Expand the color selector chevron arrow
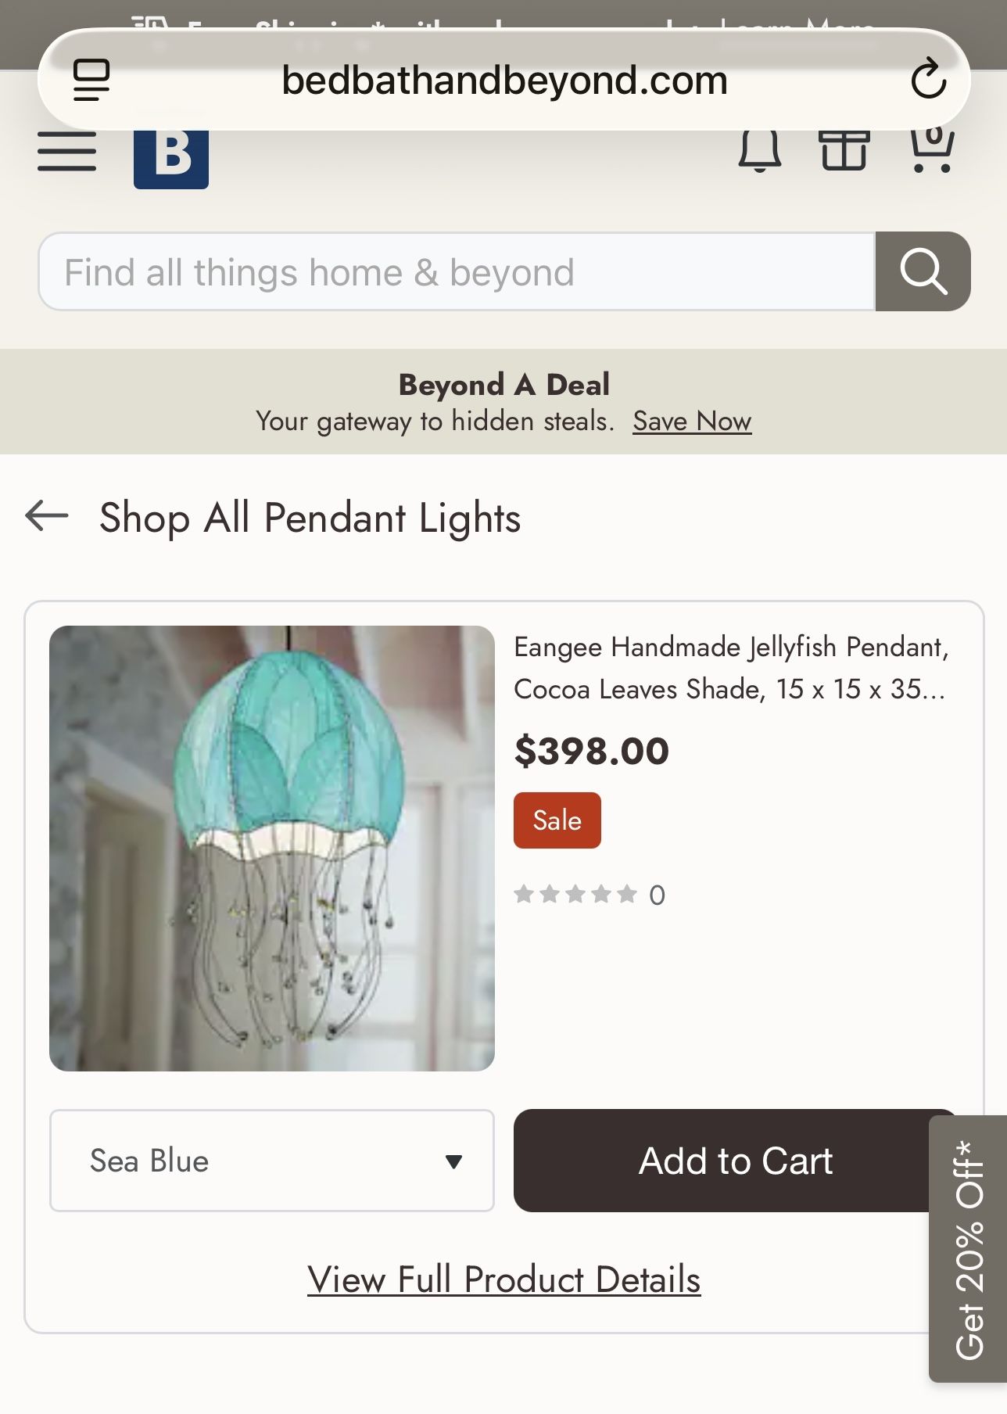 pos(453,1161)
